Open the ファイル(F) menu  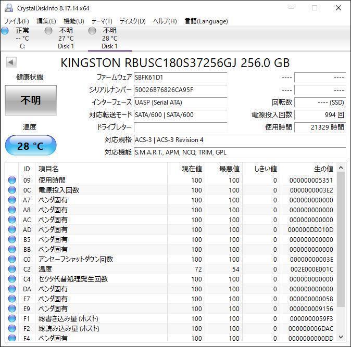[x=17, y=21]
